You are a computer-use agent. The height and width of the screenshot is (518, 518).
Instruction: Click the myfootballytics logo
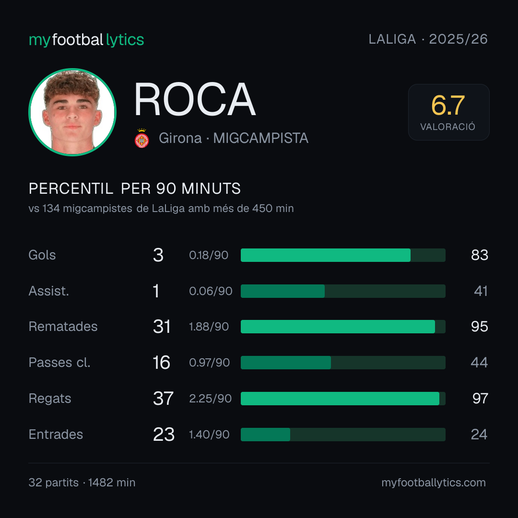[86, 40]
